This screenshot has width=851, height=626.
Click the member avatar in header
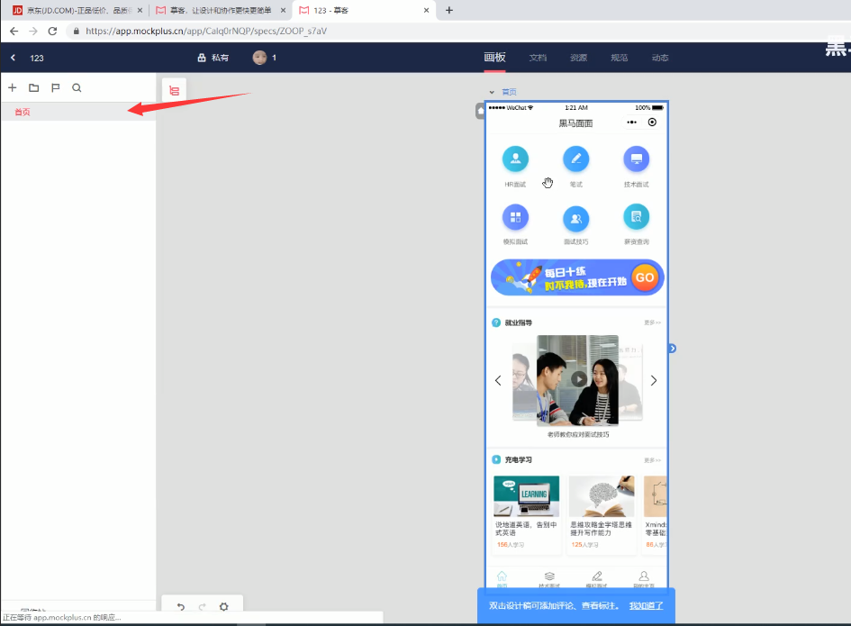[259, 58]
